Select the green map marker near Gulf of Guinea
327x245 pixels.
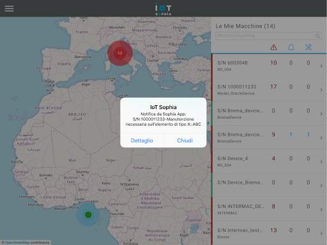[88, 214]
